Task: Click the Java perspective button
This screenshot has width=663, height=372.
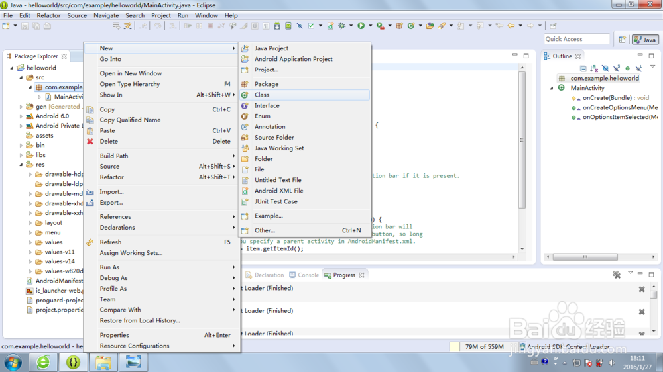Action: pos(645,40)
